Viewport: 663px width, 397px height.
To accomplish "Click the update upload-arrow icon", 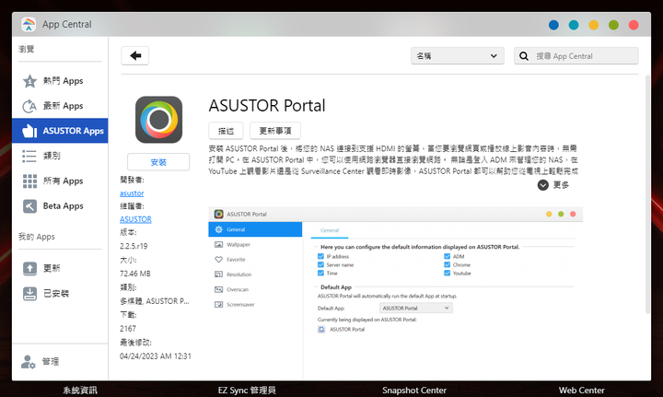I will pos(29,268).
